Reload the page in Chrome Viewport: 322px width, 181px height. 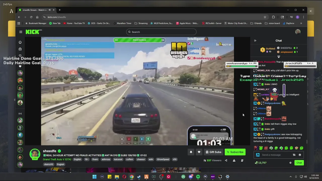pyautogui.click(x=31, y=17)
